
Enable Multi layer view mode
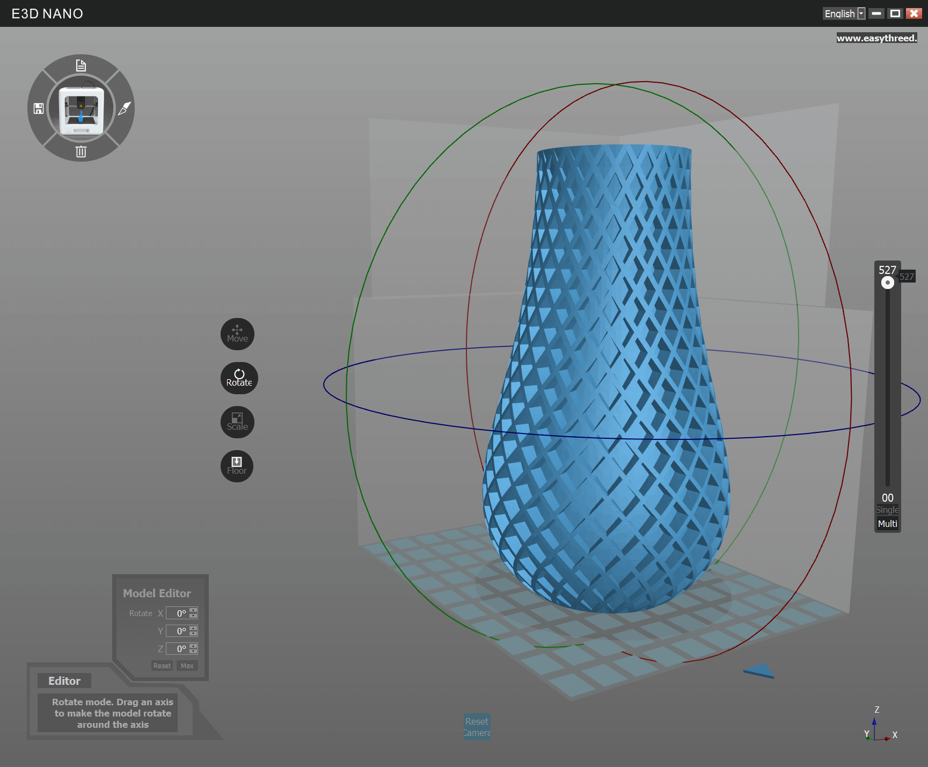(887, 524)
